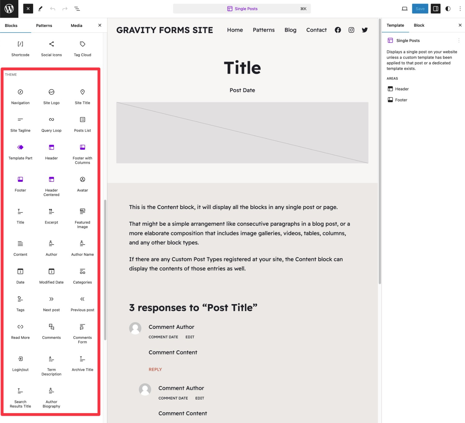Insert the Featured Image block

[x=82, y=218]
